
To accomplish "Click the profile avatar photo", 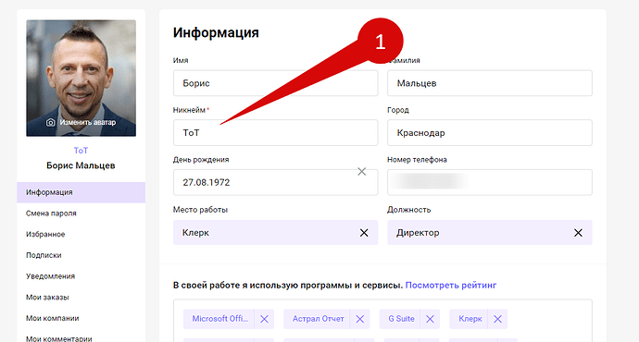I will coord(81,78).
